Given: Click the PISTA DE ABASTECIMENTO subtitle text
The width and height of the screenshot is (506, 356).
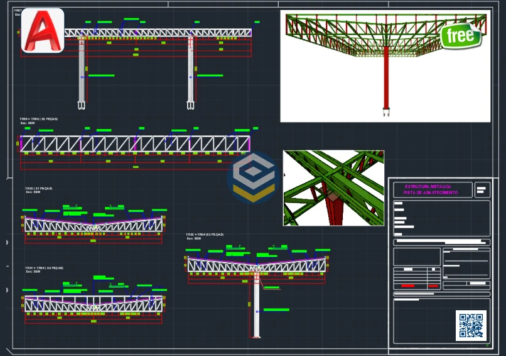Looking at the screenshot, I should [430, 192].
